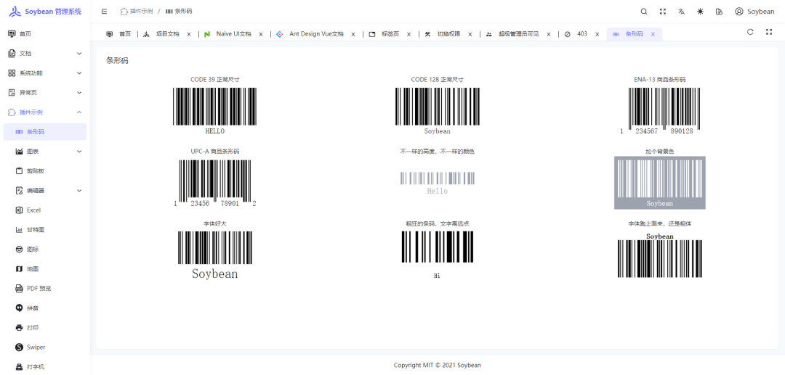Expand the 图表 submenu chevron
Image resolution: width=785 pixels, height=375 pixels.
pyautogui.click(x=79, y=152)
